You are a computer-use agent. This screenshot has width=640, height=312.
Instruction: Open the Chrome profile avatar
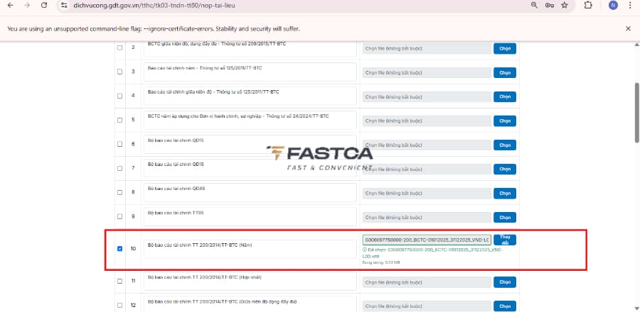point(613,5)
